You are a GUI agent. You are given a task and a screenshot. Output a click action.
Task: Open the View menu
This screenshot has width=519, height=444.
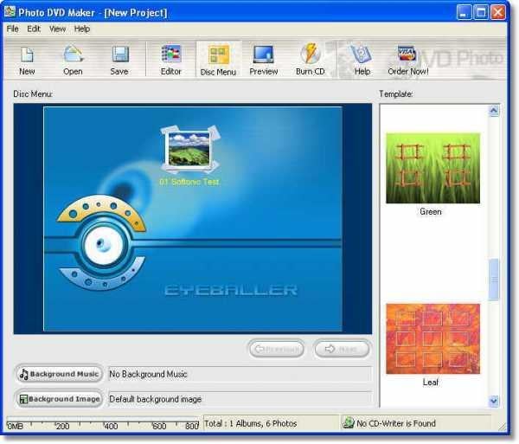58,29
